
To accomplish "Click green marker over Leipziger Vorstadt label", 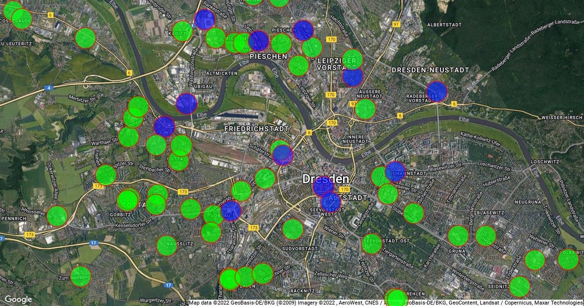I will pyautogui.click(x=352, y=59).
